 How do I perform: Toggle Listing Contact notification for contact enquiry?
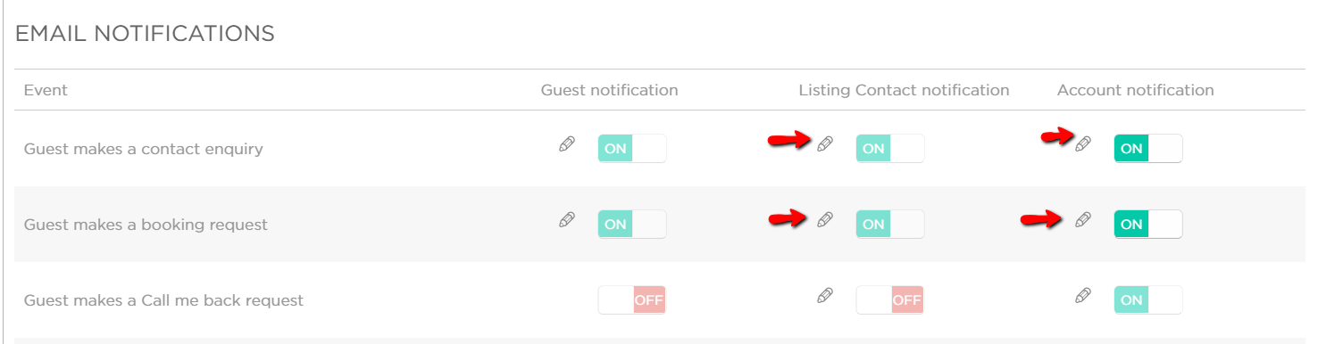coord(890,149)
